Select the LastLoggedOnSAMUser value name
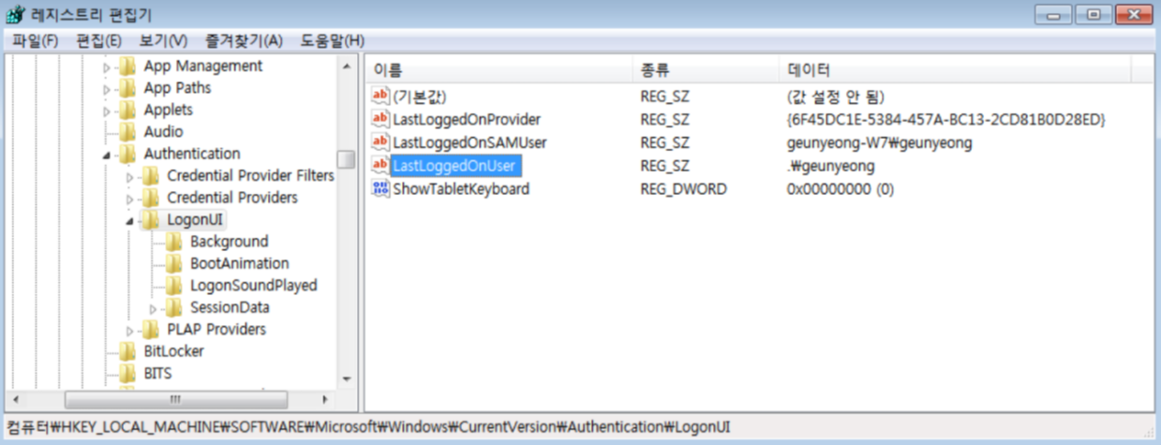1161x445 pixels. coord(469,142)
